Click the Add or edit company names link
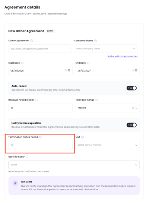The image size is (149, 203). pyautogui.click(x=123, y=56)
